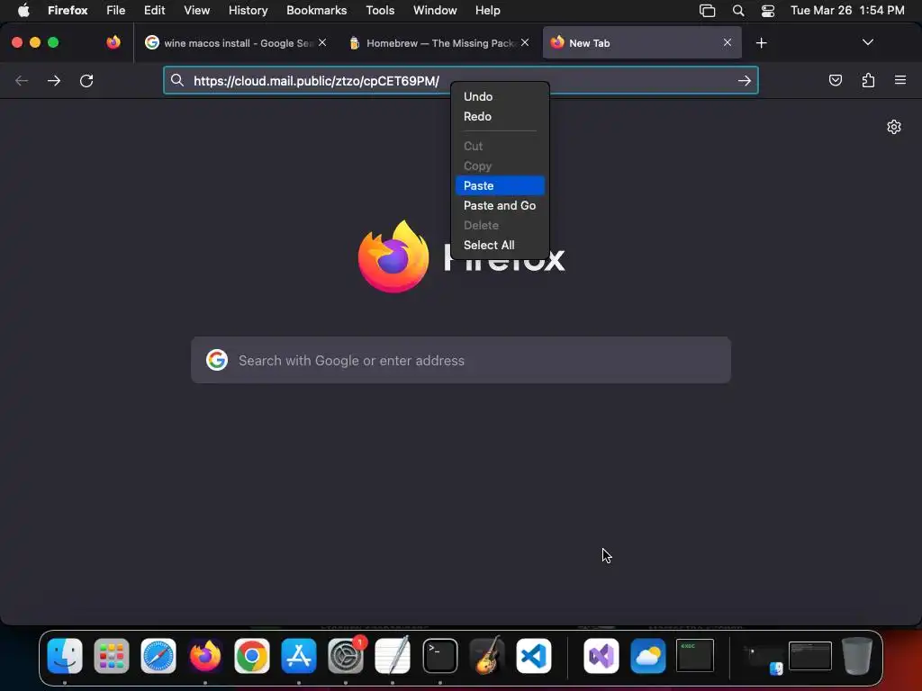Open TextEdit from the dock

[x=393, y=656]
